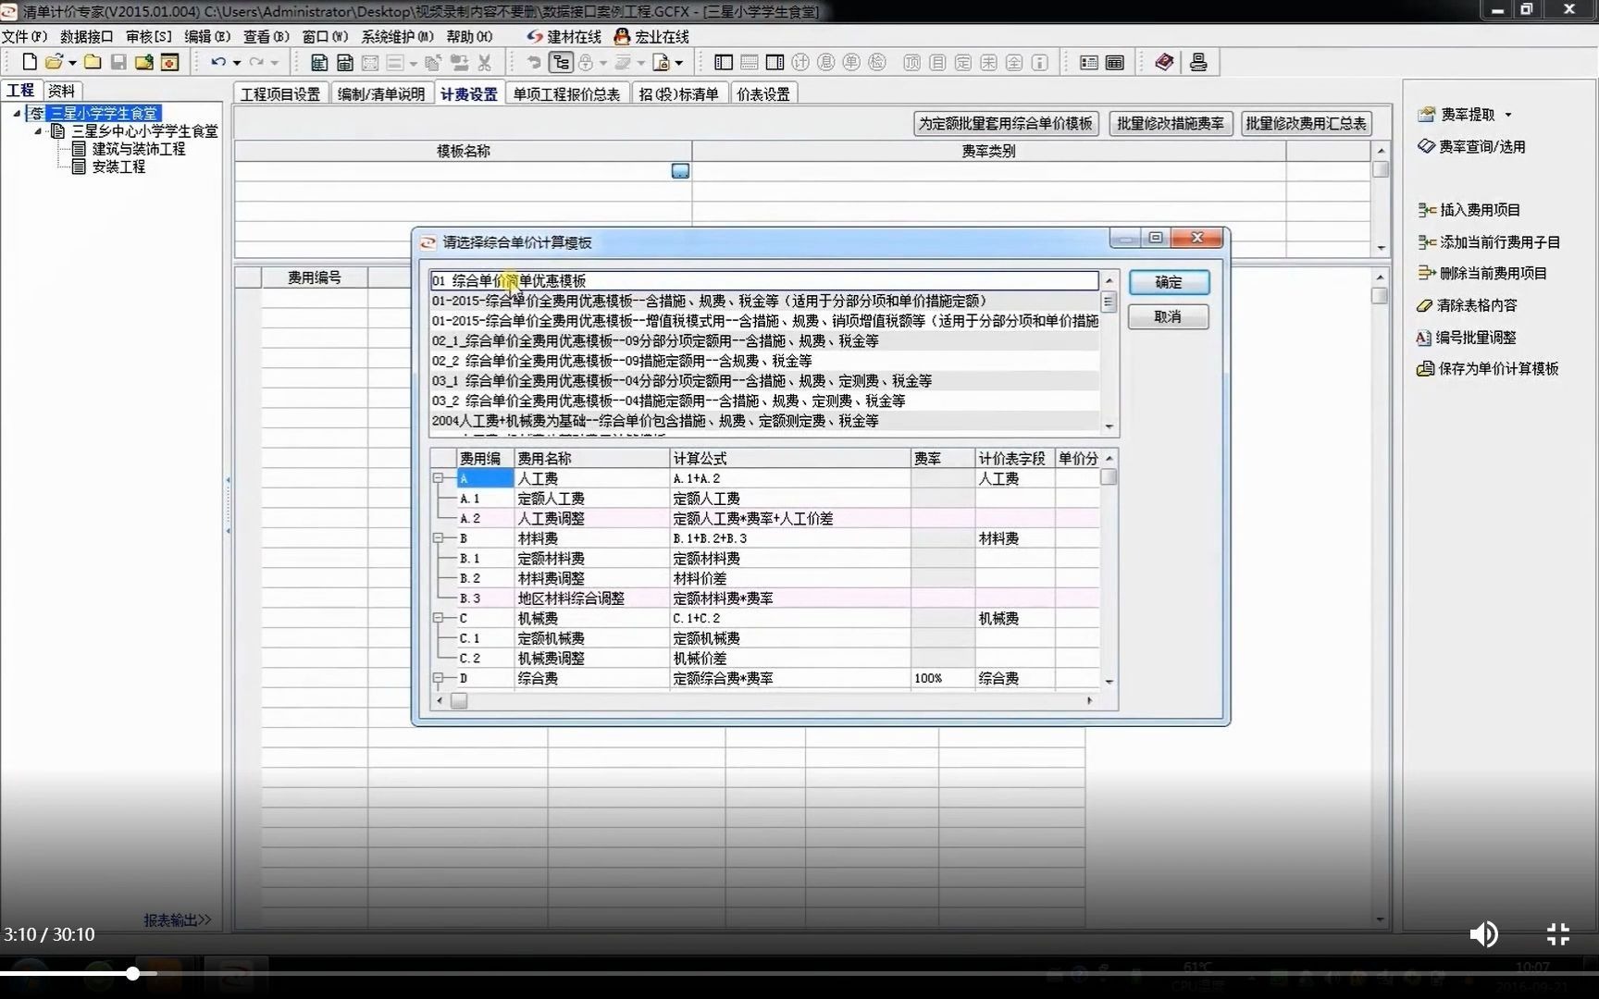This screenshot has height=999, width=1599.
Task: Open the 数据接口 menu
Action: pyautogui.click(x=86, y=37)
